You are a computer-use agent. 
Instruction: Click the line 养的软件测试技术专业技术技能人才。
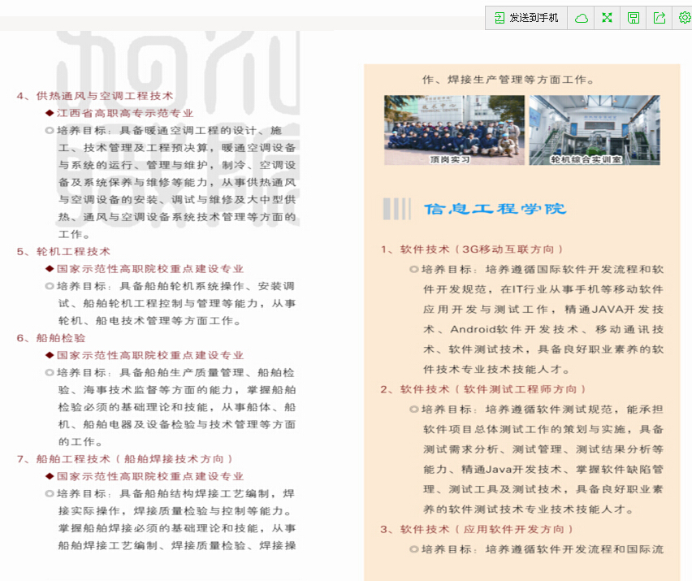[529, 509]
